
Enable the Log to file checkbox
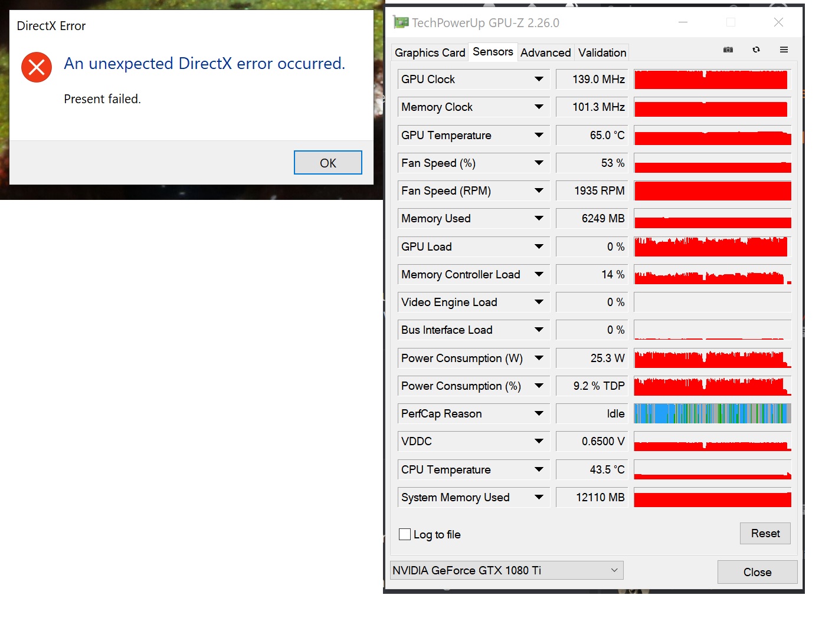point(405,534)
